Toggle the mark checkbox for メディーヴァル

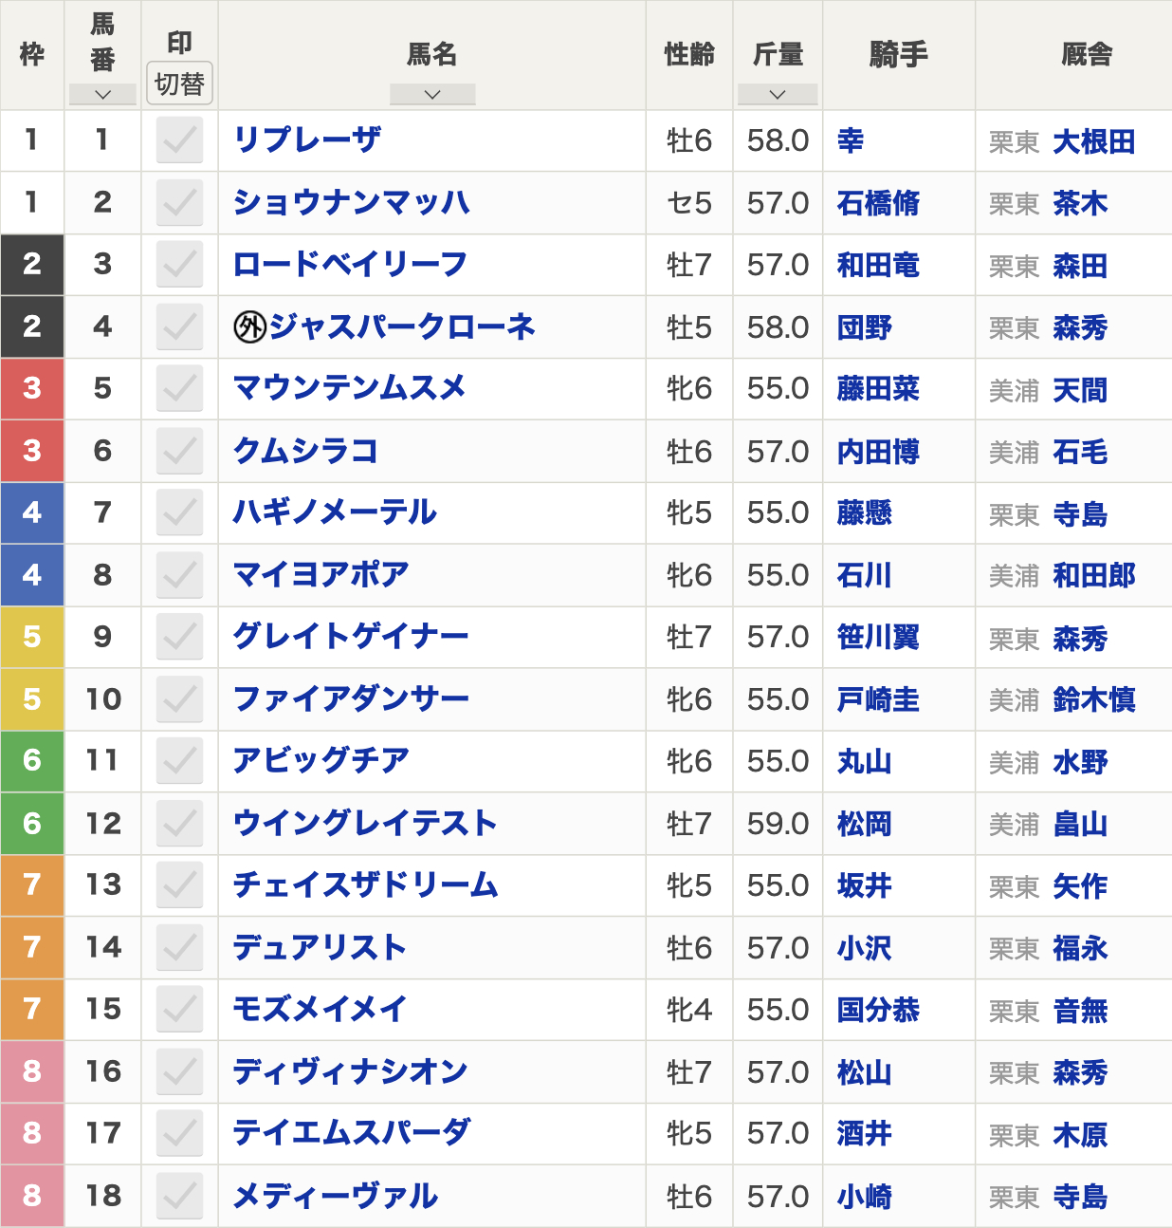click(x=179, y=1196)
